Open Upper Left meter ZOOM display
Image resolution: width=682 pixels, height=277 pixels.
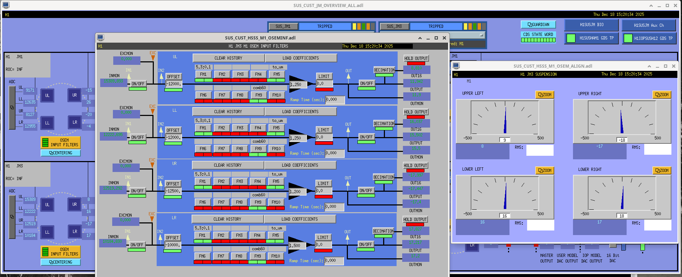click(545, 95)
